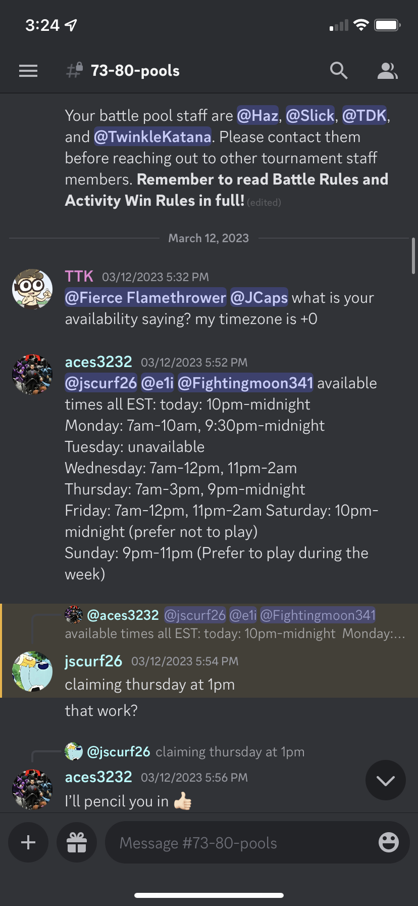Open the 73-80-pools channel title
Image resolution: width=418 pixels, height=906 pixels.
click(x=135, y=71)
